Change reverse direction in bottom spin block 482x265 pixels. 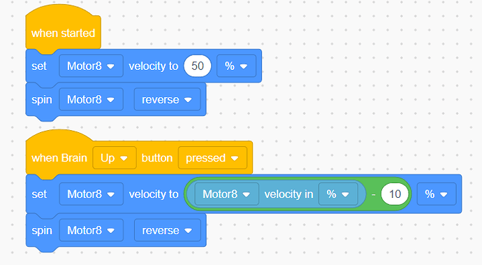click(x=167, y=230)
